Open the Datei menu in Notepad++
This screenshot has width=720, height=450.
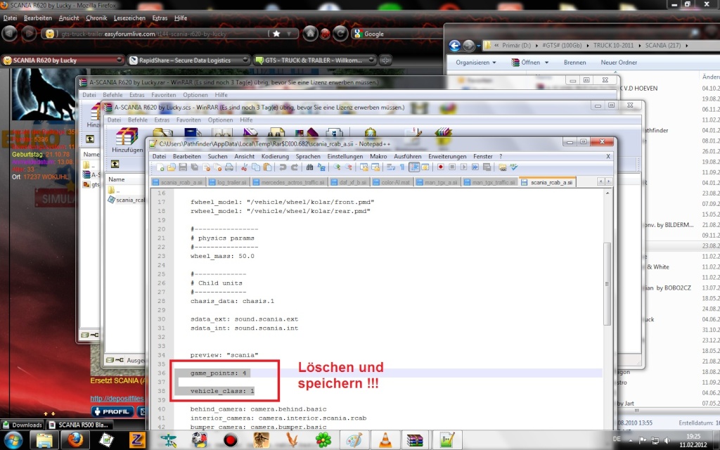(x=159, y=157)
